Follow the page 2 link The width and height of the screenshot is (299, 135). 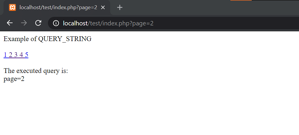pos(11,55)
